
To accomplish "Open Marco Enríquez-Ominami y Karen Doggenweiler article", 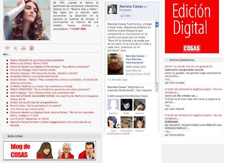I will click(50, 124).
